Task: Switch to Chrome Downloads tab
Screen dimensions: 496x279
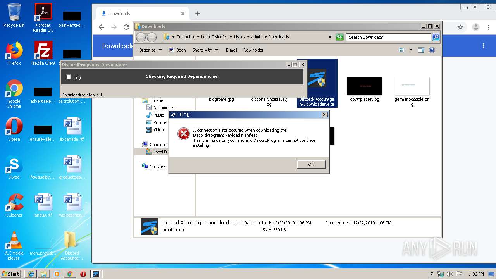Action: pyautogui.click(x=142, y=14)
